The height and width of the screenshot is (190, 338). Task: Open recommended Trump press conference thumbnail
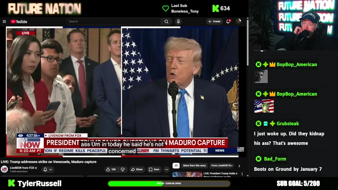[187, 174]
